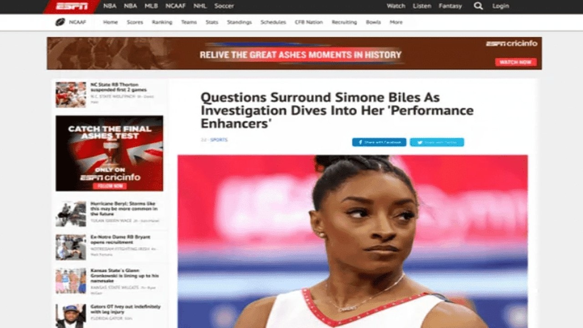
Task: Click Follow Now on cricinfo ad
Action: [x=109, y=186]
